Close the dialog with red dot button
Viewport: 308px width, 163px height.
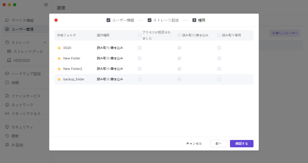[x=56, y=20]
